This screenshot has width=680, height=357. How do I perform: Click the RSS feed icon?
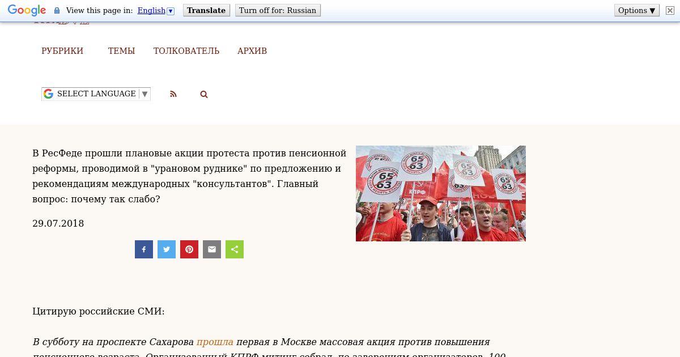click(173, 95)
